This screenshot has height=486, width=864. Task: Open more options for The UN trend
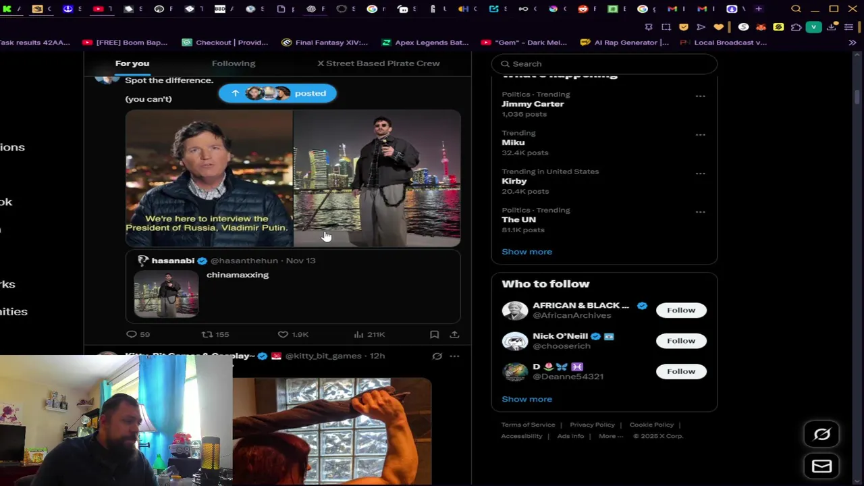(x=700, y=212)
